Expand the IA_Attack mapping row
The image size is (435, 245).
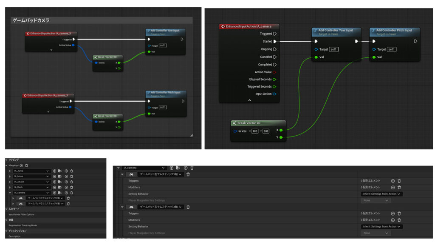point(9,182)
